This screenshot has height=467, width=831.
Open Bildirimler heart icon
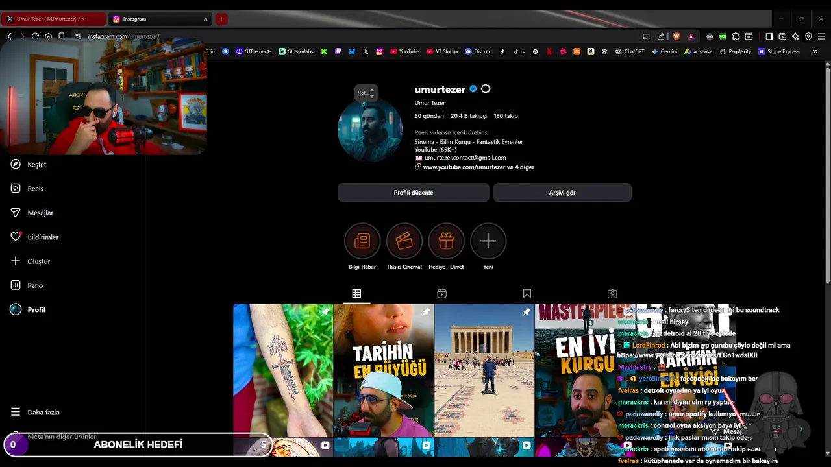click(x=16, y=237)
